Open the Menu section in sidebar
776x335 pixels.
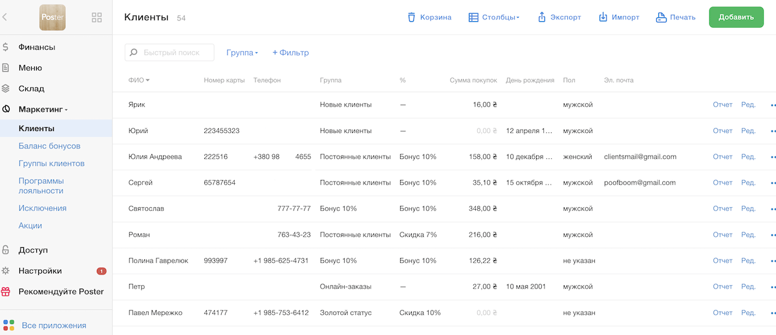tap(30, 68)
